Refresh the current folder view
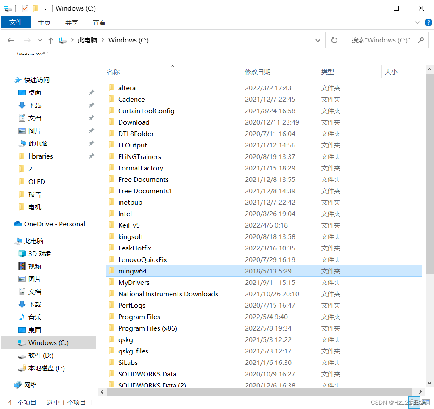 (x=334, y=40)
